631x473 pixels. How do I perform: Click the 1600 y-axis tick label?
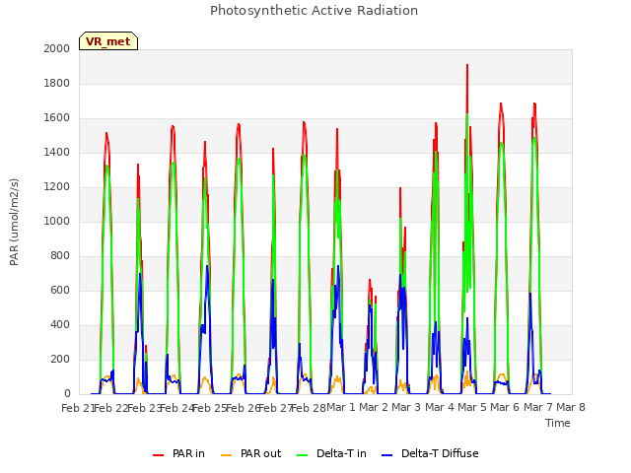[x=57, y=118]
